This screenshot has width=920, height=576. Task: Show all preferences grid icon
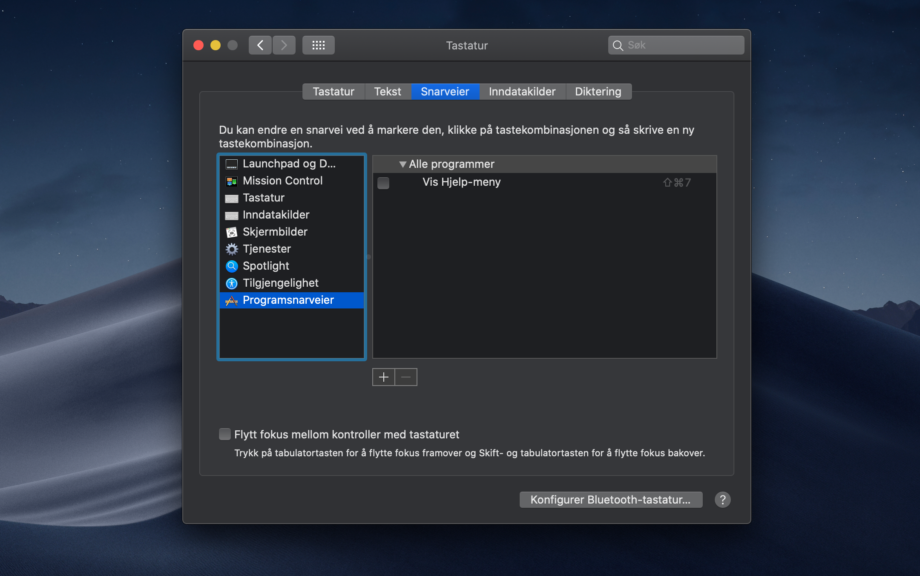tap(318, 45)
